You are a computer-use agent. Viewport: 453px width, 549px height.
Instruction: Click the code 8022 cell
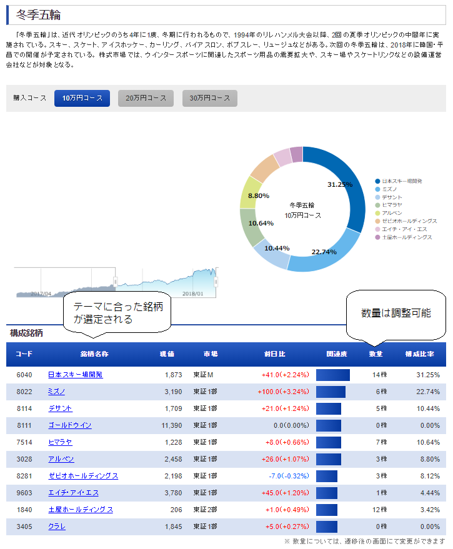[x=24, y=392]
